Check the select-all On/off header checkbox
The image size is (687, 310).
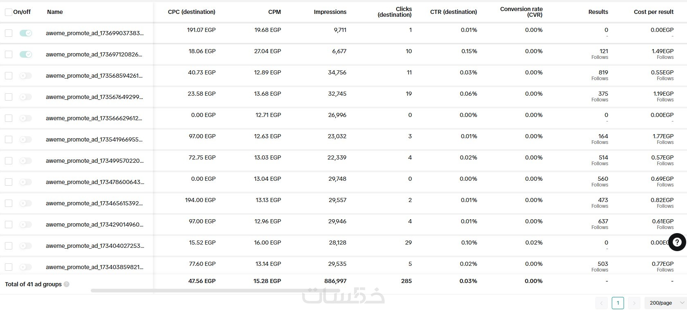[8, 12]
